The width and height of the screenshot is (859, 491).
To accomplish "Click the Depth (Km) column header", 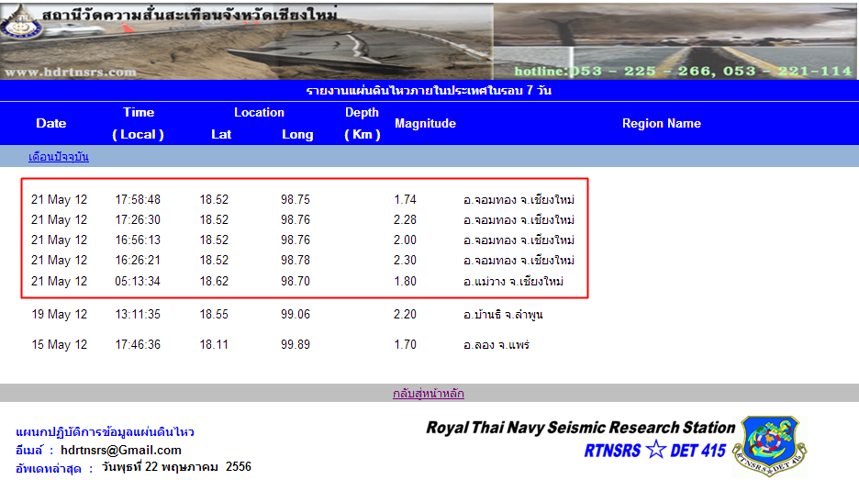I will (x=362, y=123).
